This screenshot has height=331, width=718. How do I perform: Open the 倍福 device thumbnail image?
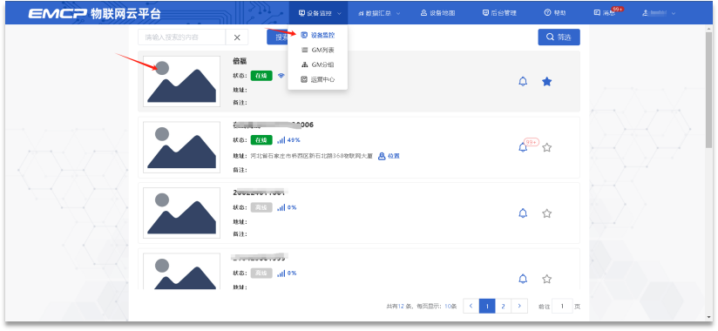click(181, 81)
